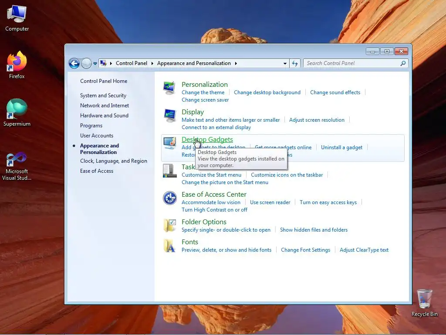The height and width of the screenshot is (335, 446).
Task: Click Change sound effects
Action: coord(335,92)
